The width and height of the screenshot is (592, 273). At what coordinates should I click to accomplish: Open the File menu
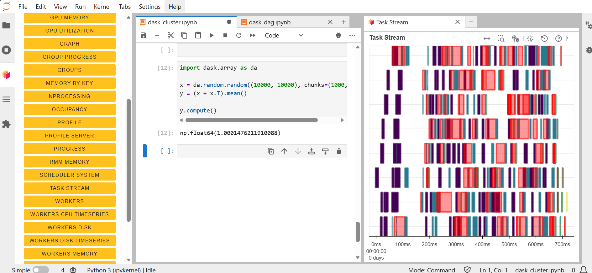click(x=23, y=7)
